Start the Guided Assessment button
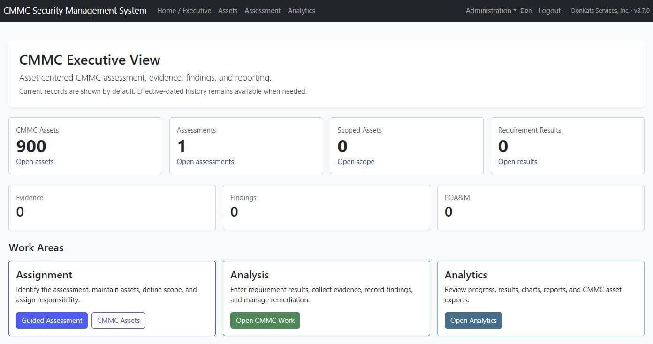 pyautogui.click(x=52, y=321)
